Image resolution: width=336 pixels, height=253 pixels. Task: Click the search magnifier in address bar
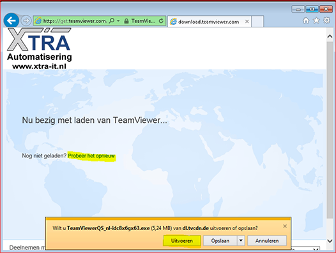112,21
